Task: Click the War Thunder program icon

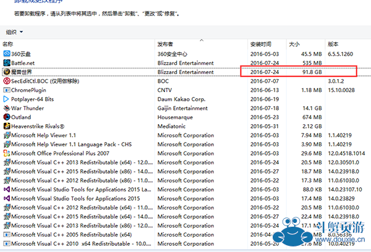Action: [7, 108]
